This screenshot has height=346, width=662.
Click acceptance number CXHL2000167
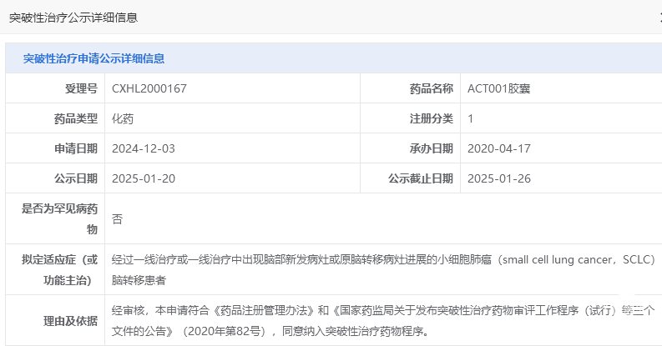[149, 88]
